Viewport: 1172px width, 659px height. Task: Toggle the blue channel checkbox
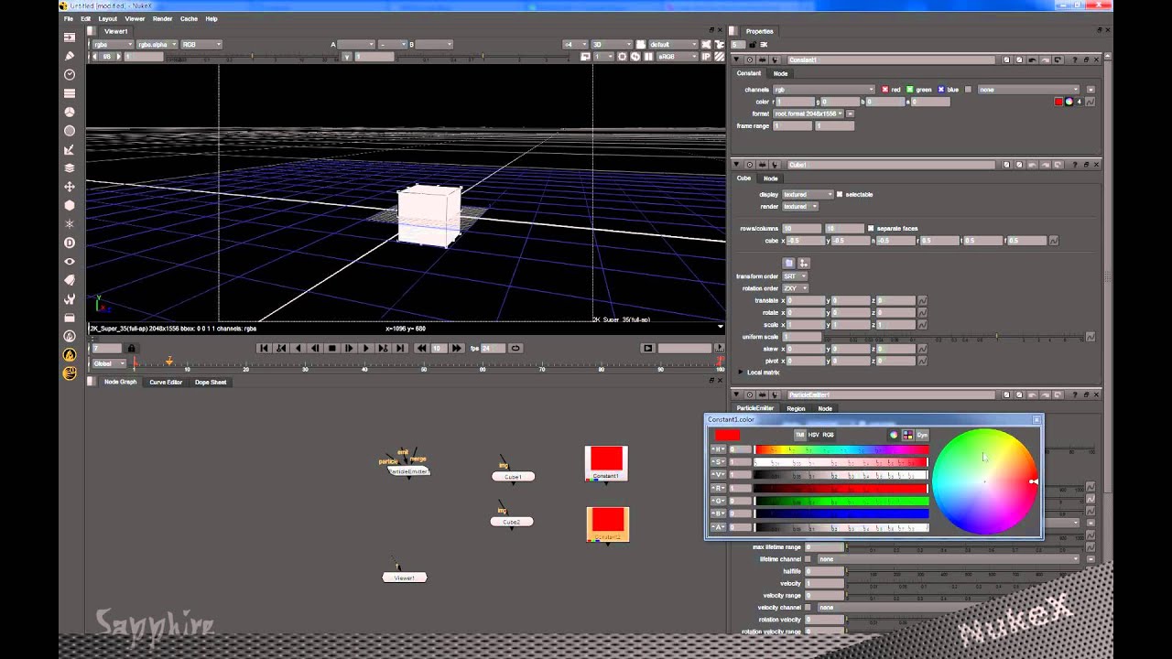click(940, 90)
